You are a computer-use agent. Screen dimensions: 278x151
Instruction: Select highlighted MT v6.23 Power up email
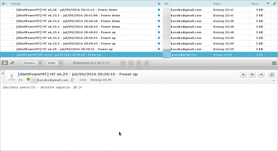point(139,55)
